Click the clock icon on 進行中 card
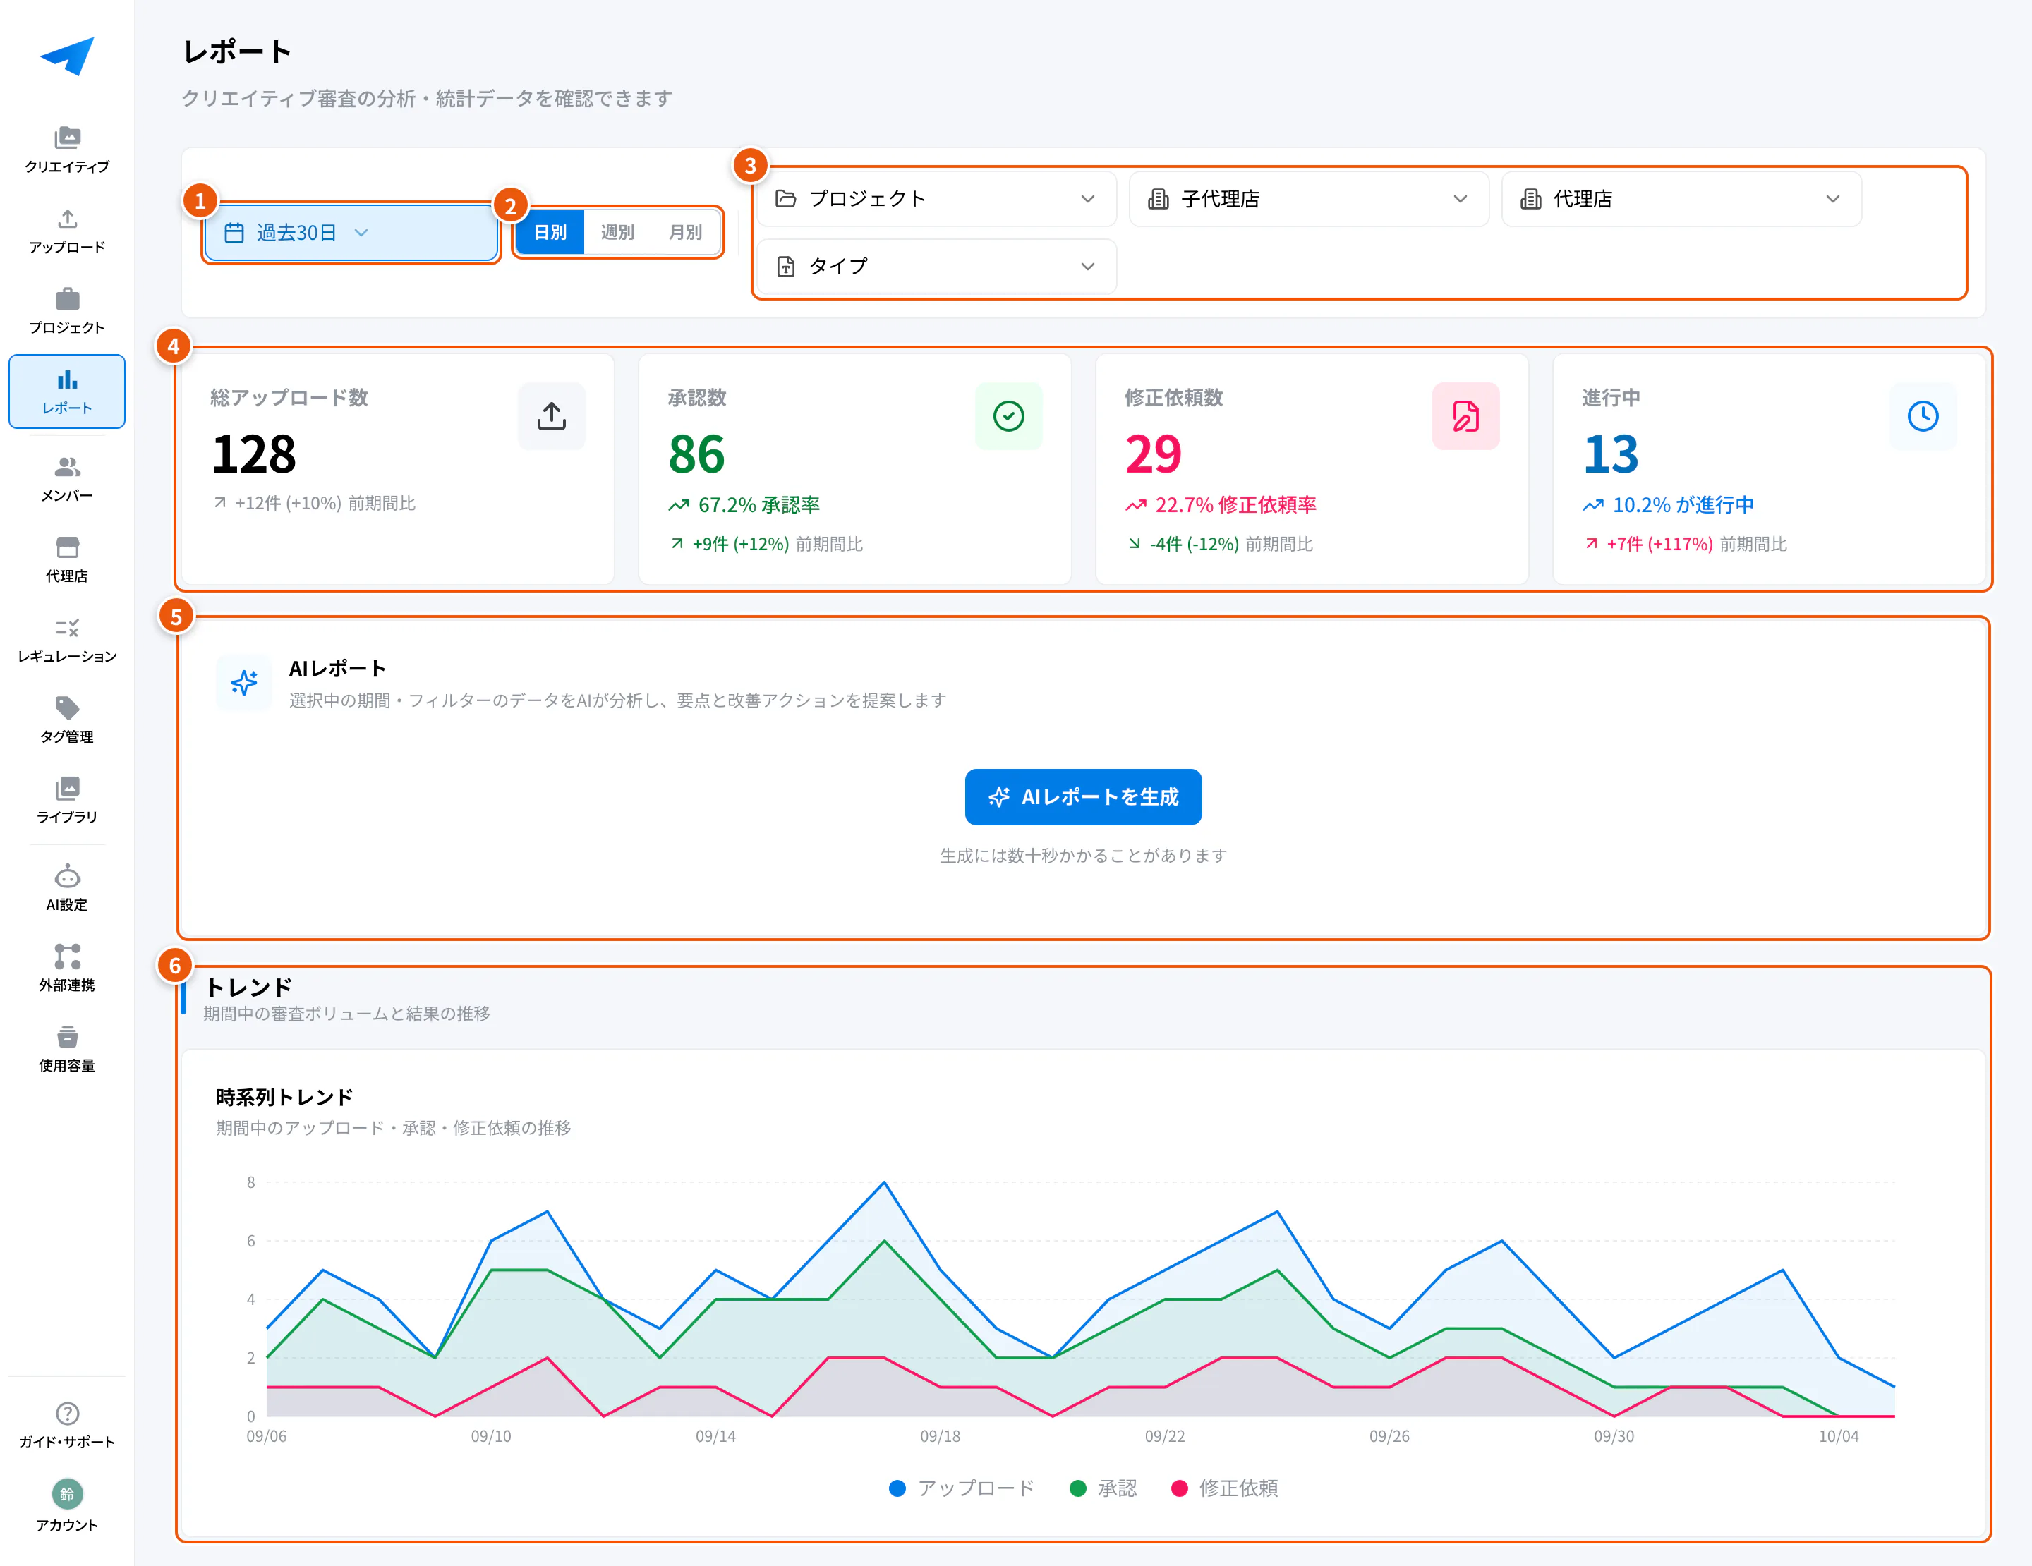The image size is (2032, 1566). [x=1922, y=415]
